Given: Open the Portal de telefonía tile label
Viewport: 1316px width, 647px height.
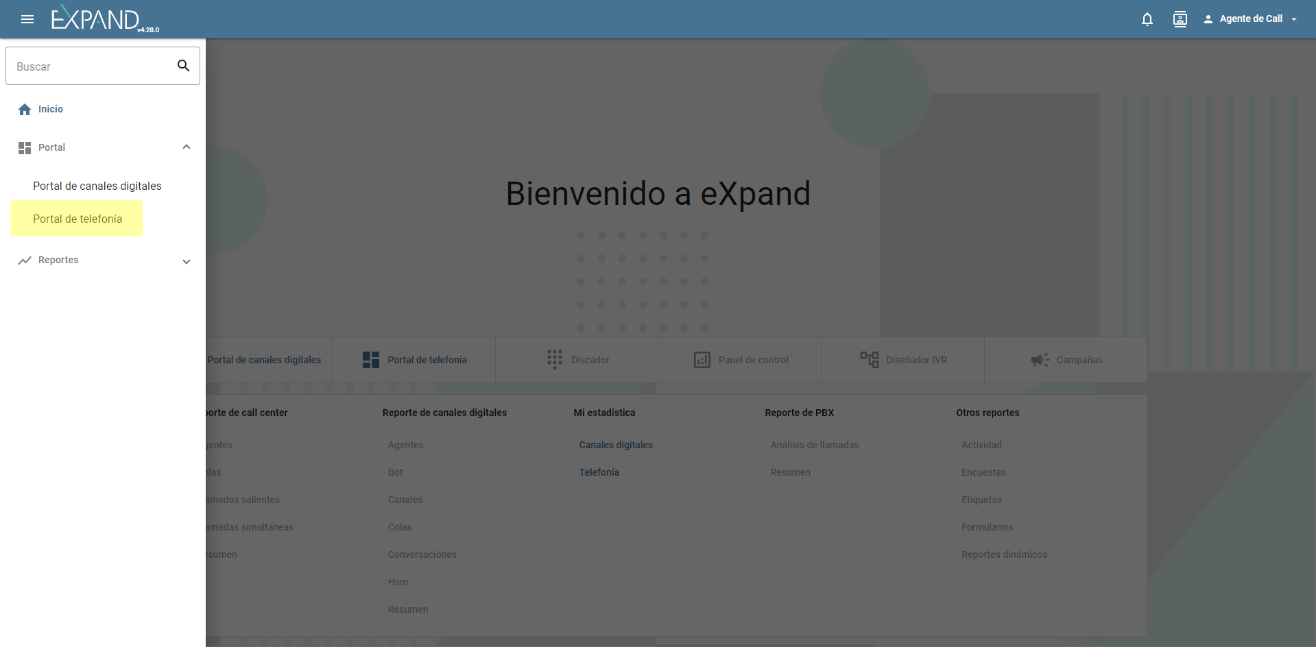Looking at the screenshot, I should pos(427,360).
